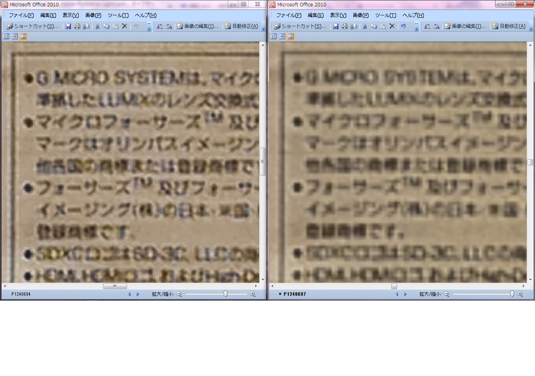Viewport: 535px width, 376px height.
Task: Open 編集(E) menu in left window
Action: coord(48,15)
